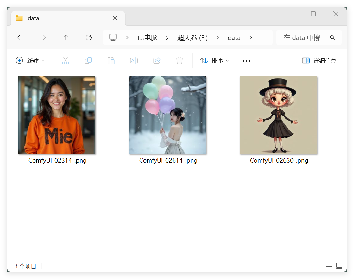Select the orange sweater woman thumbnail

(x=57, y=115)
